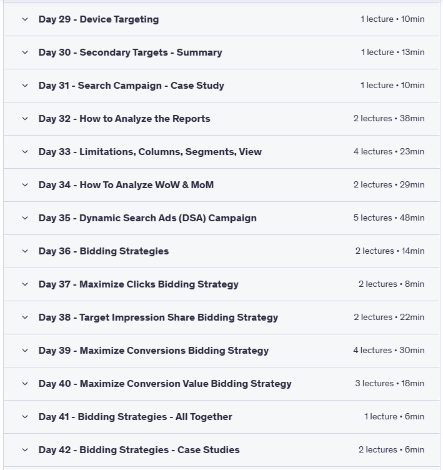Click the '5 lectures • 48min' label

coord(389,218)
